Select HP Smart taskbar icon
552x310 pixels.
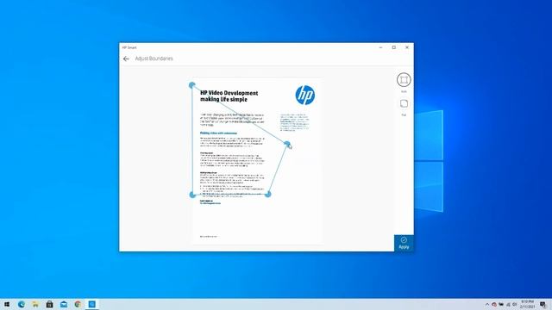(x=92, y=304)
